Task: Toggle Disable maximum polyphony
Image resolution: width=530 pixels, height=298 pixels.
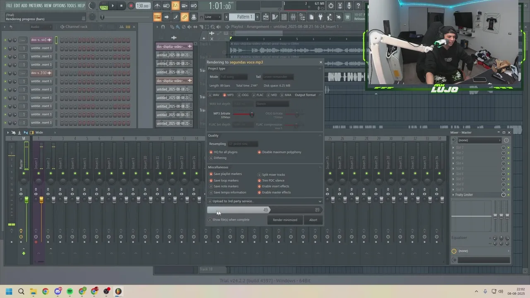Action: 279,152
